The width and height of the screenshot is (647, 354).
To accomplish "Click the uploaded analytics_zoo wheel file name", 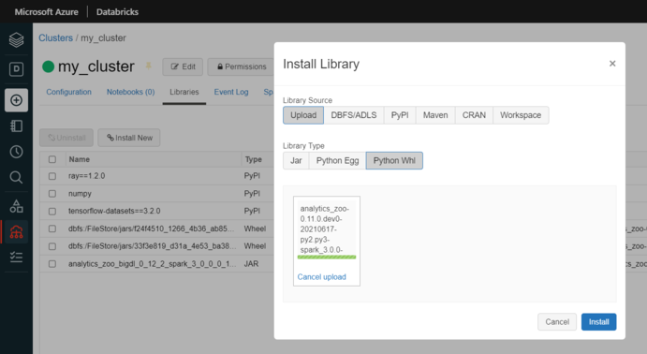I will pyautogui.click(x=324, y=229).
